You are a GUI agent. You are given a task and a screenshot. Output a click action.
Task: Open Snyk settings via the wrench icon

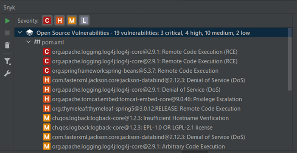pos(7,74)
